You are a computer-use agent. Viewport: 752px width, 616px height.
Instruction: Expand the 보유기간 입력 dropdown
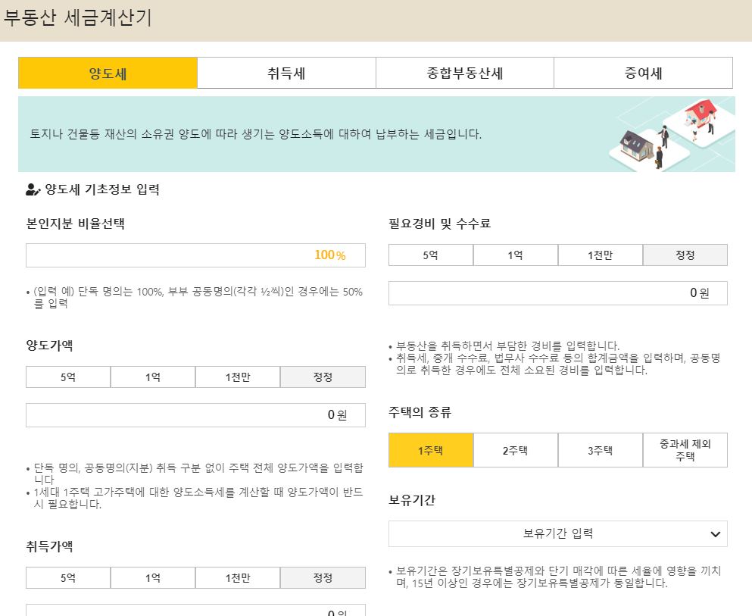tap(558, 534)
